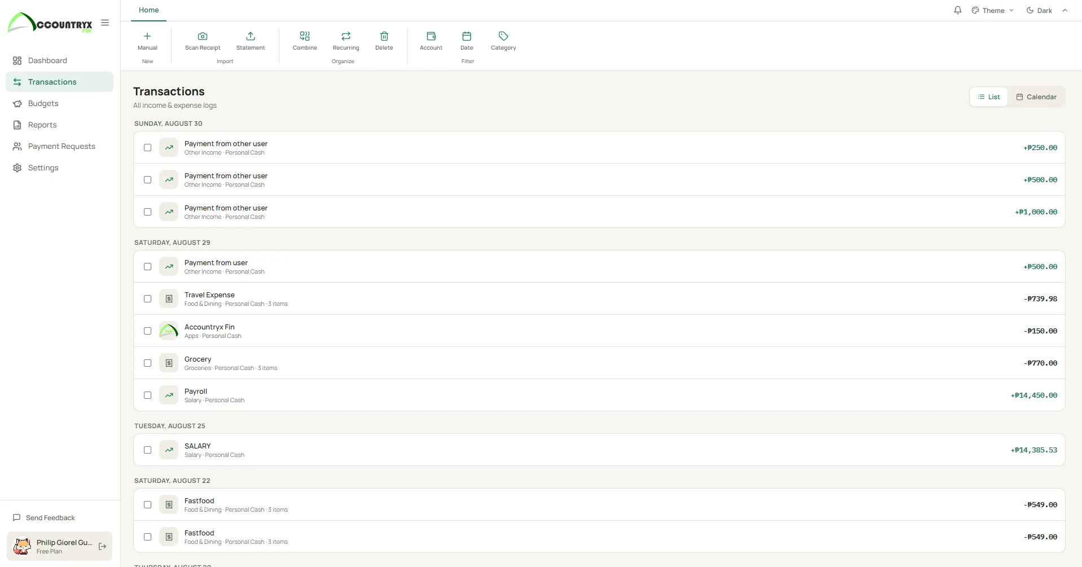The image size is (1082, 567).
Task: Click the Accountryx logo in sidebar
Action: tap(50, 23)
